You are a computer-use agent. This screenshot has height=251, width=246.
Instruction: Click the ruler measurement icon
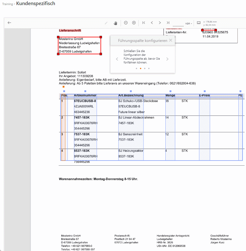coord(199,23)
